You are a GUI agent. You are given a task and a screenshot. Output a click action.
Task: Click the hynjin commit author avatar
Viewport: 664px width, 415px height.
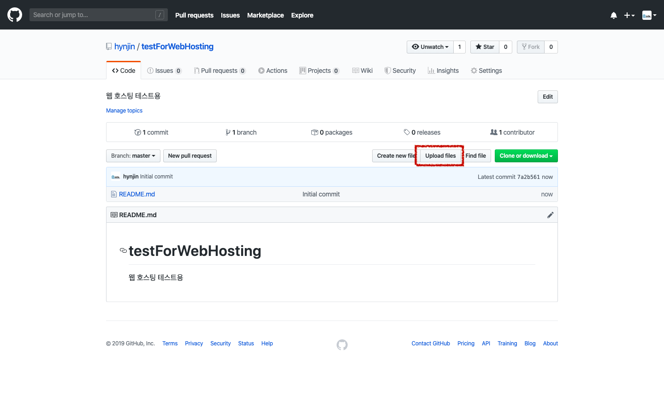tap(116, 177)
